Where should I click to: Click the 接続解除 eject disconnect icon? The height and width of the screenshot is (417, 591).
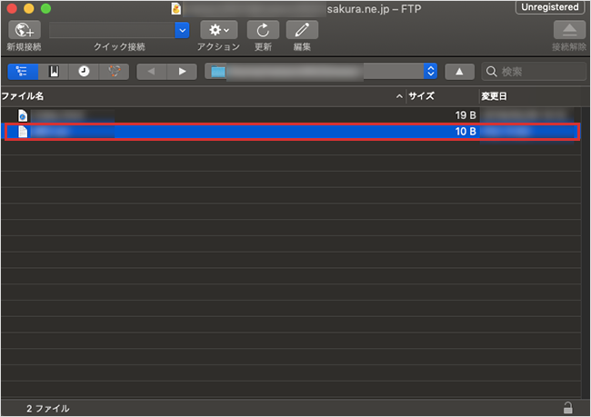[568, 30]
